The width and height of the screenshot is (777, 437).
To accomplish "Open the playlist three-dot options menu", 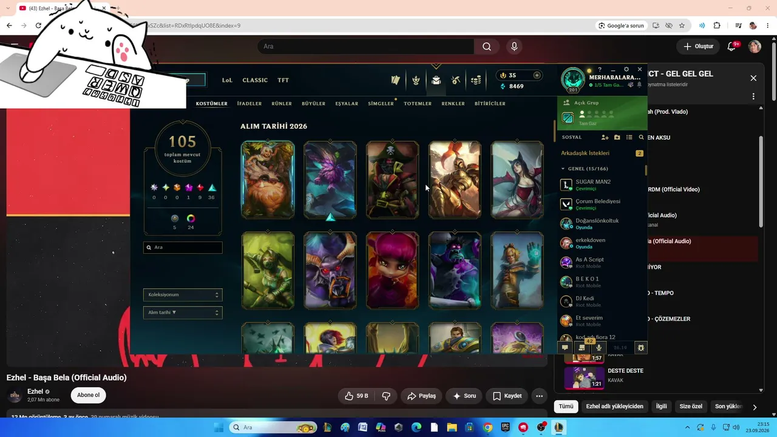I will (753, 97).
